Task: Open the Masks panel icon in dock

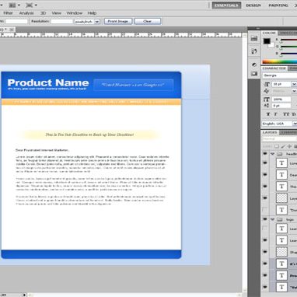Action: point(254,74)
